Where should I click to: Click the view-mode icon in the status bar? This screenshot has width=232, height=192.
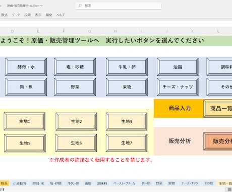tap(229, 189)
